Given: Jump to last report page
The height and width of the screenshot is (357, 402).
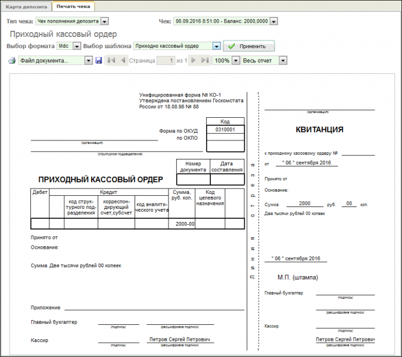Looking at the screenshot, I should tap(205, 61).
